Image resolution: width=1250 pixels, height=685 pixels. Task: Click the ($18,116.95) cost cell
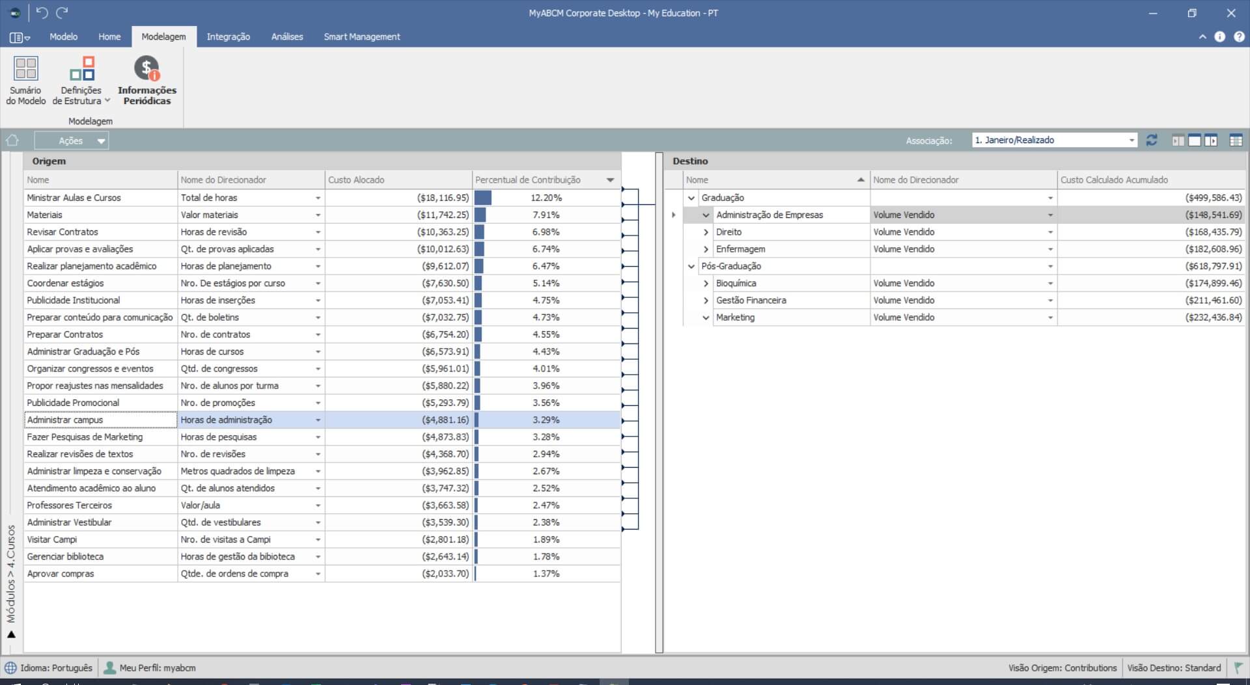(x=398, y=198)
